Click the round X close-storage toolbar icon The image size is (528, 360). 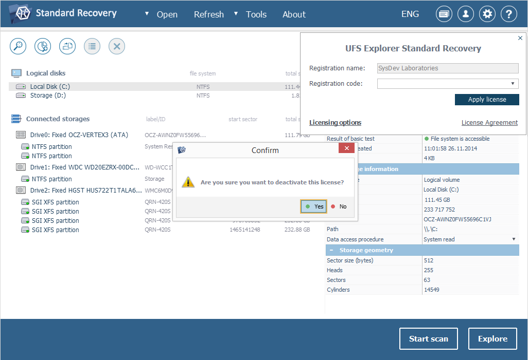click(x=117, y=46)
